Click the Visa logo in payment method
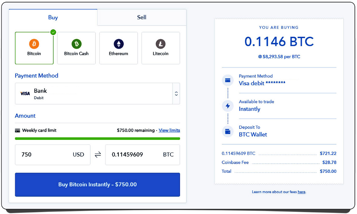357x214 pixels. (25, 93)
